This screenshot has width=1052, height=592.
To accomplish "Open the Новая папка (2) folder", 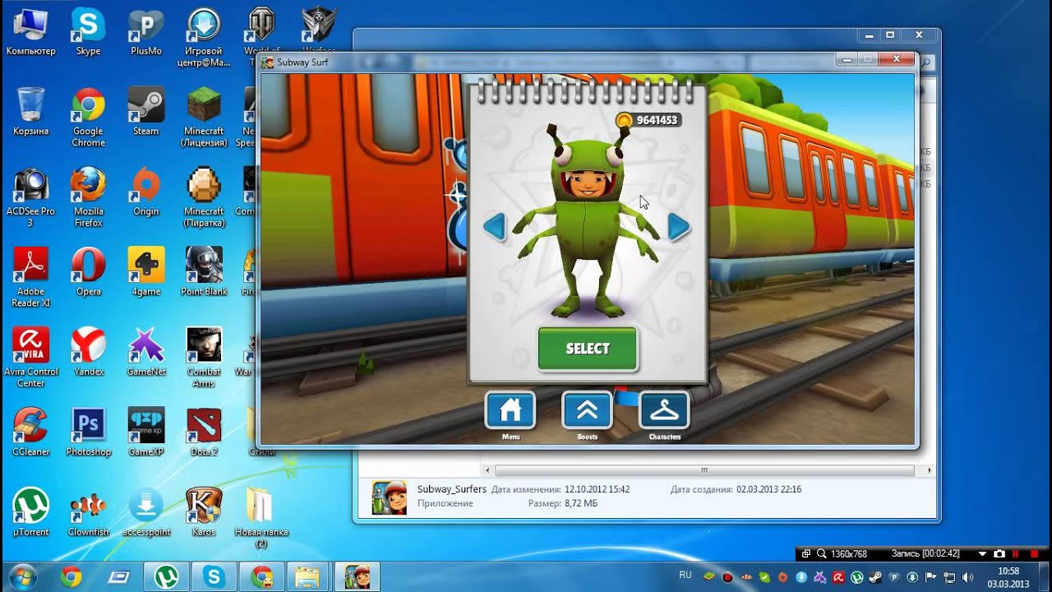I will 261,518.
